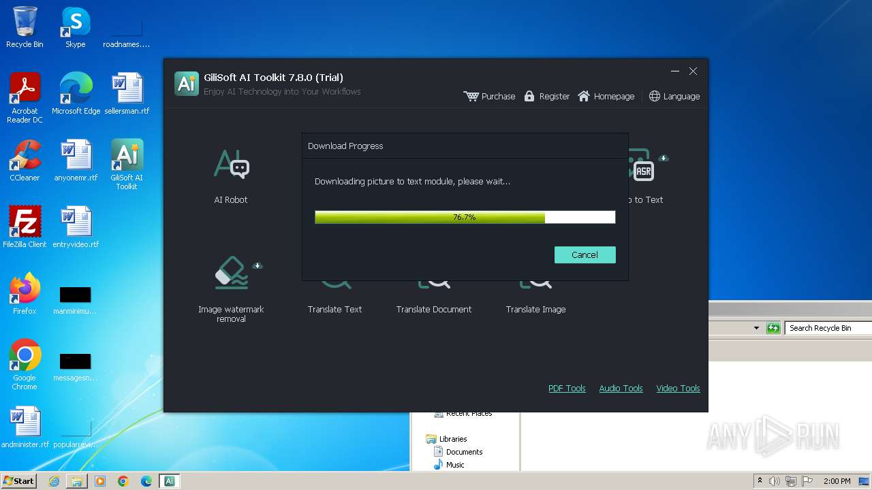Open Chrome from the taskbar
872x490 pixels.
coord(123,481)
